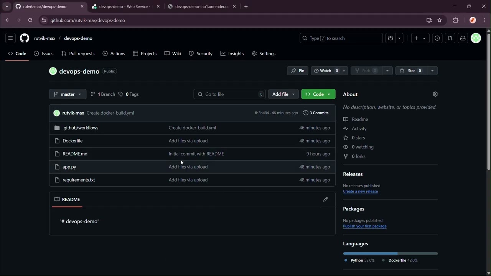Focus the Type / to search field

[x=341, y=38]
